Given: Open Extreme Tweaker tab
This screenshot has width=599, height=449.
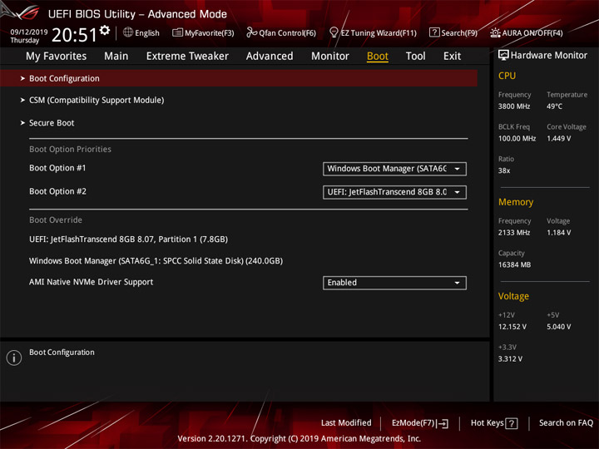Looking at the screenshot, I should click(187, 57).
